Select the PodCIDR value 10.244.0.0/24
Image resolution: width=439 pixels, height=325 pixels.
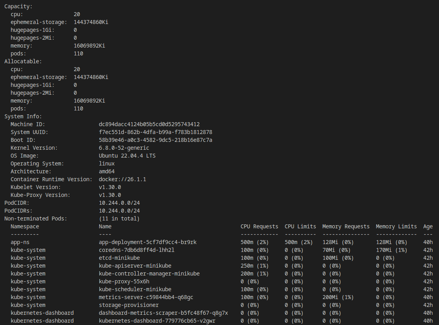(119, 203)
